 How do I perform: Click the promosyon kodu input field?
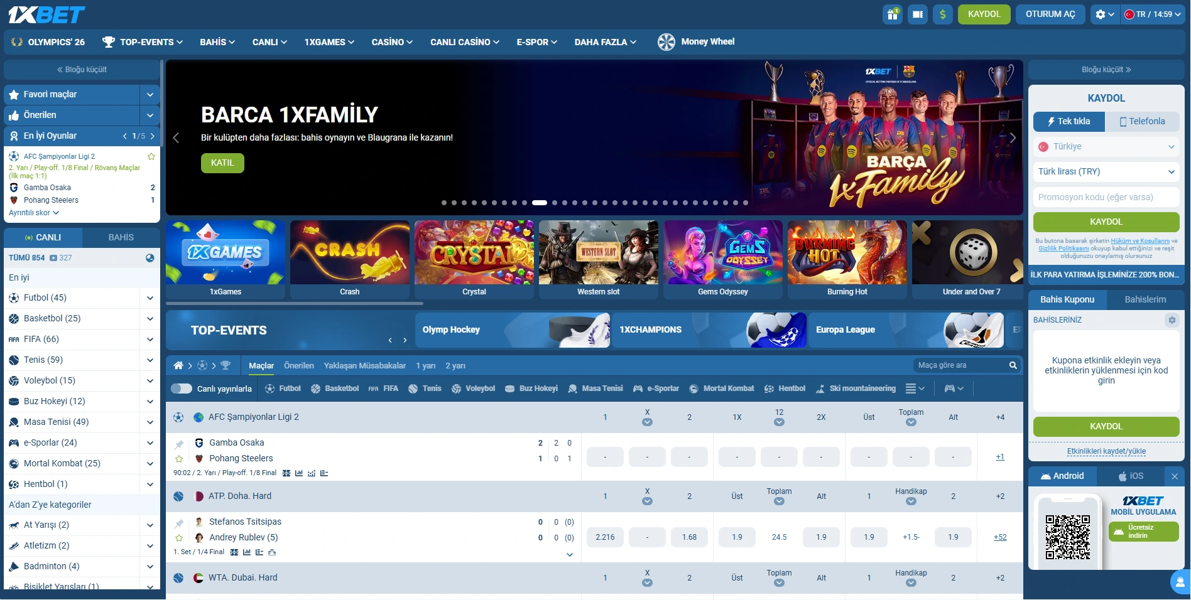click(1106, 196)
